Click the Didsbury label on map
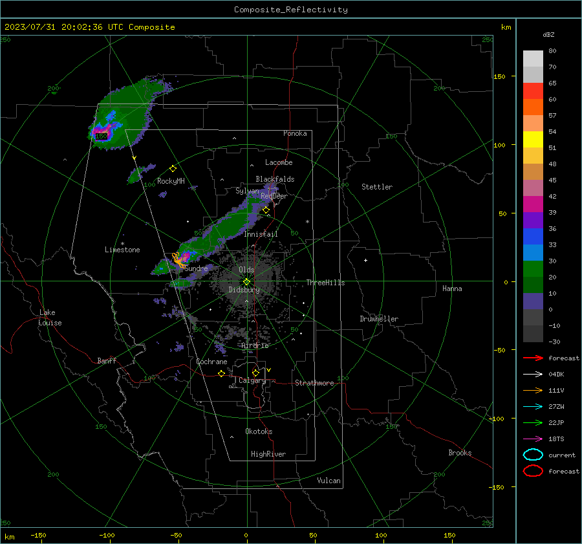This screenshot has width=582, height=544. (244, 290)
